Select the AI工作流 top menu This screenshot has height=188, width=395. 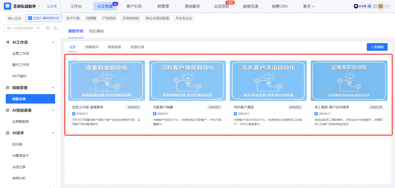click(105, 6)
